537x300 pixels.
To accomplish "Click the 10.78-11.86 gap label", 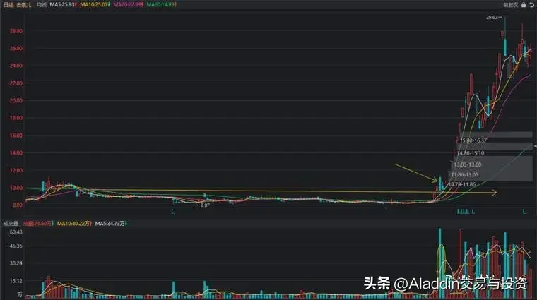I will point(462,184).
